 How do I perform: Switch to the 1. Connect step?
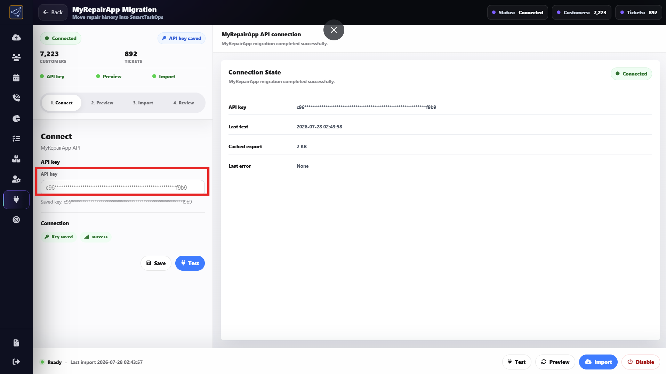pos(62,103)
